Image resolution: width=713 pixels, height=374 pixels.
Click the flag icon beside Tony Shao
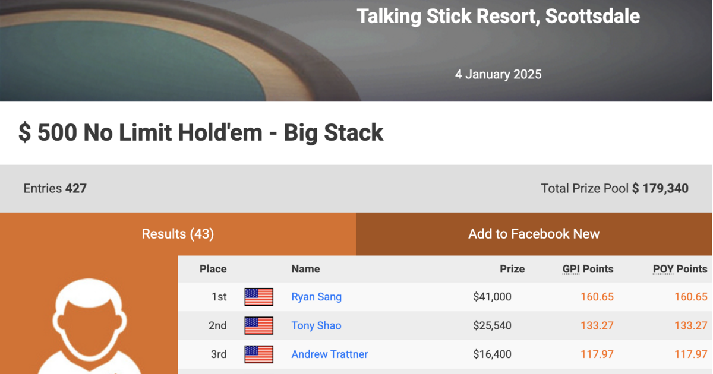(x=258, y=325)
